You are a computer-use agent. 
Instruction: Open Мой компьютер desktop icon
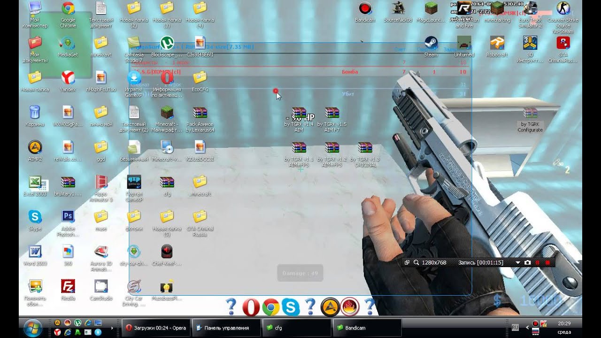pyautogui.click(x=35, y=8)
